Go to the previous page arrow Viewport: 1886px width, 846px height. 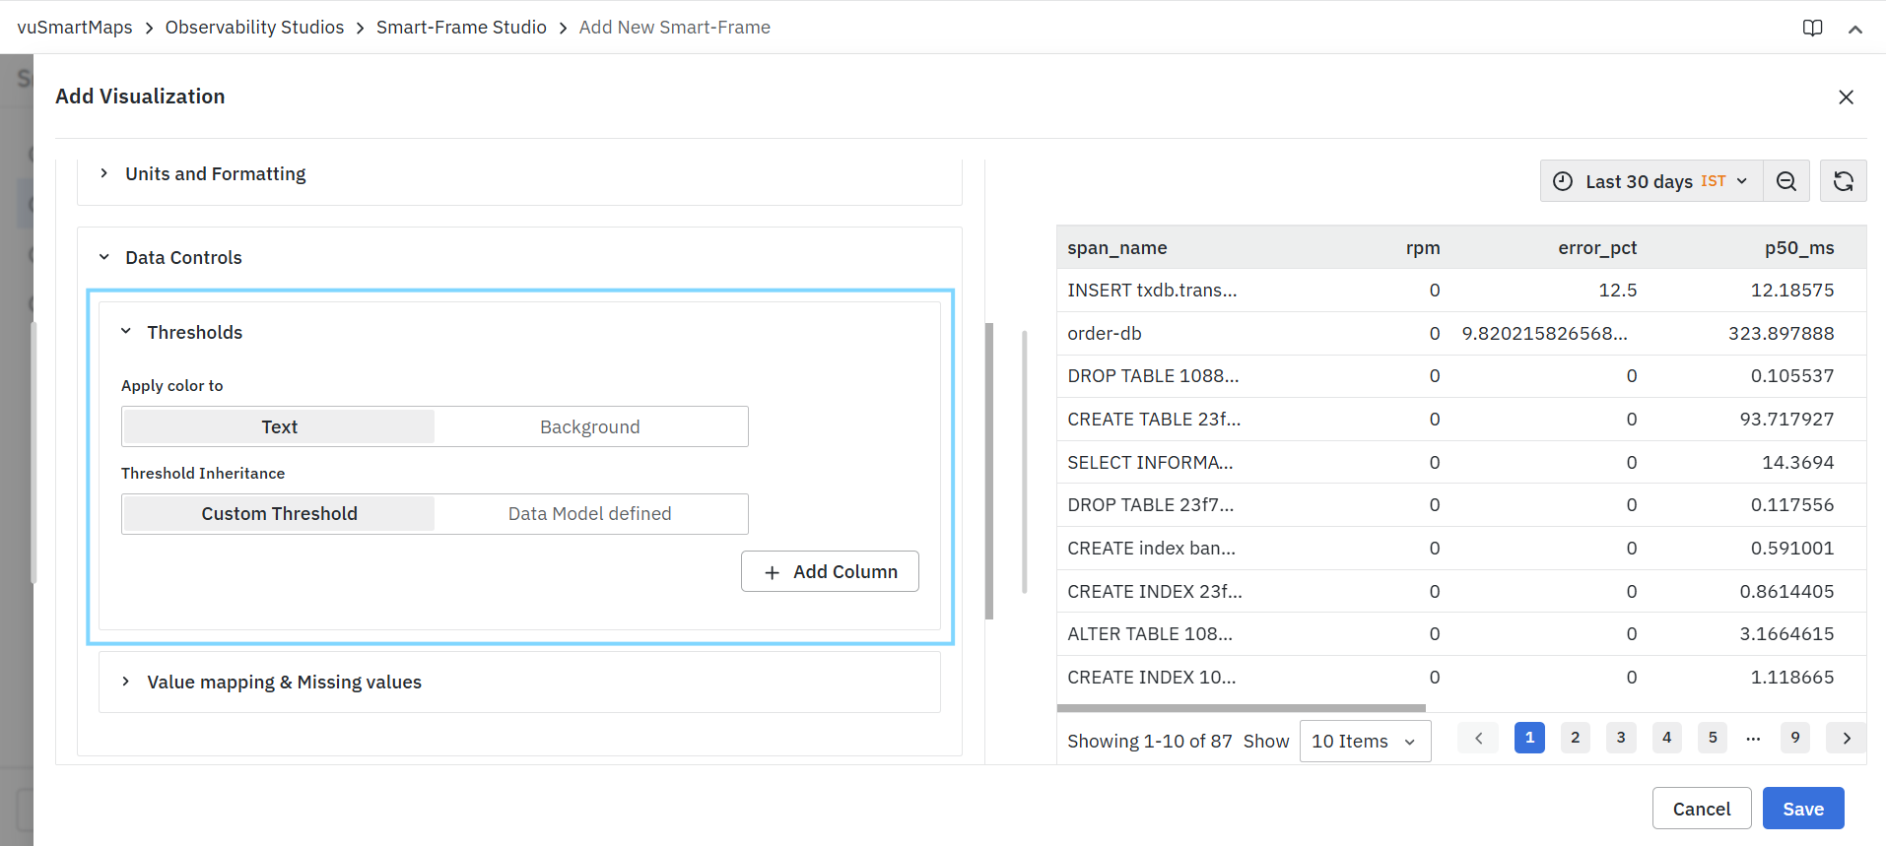[1478, 738]
